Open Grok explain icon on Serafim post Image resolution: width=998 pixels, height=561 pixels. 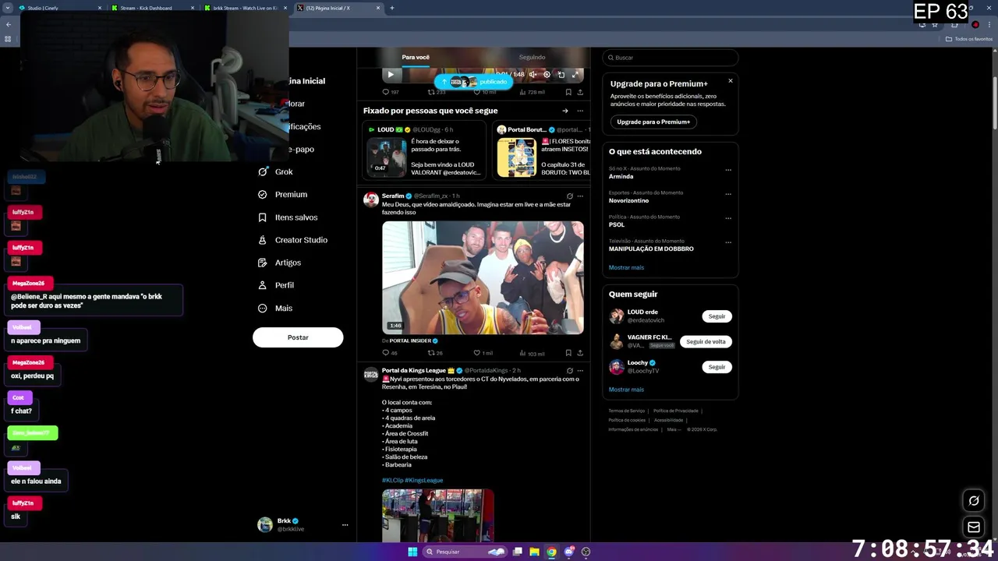click(x=570, y=196)
